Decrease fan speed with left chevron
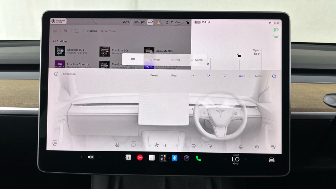This screenshot has width=336, height=189. [x=150, y=145]
